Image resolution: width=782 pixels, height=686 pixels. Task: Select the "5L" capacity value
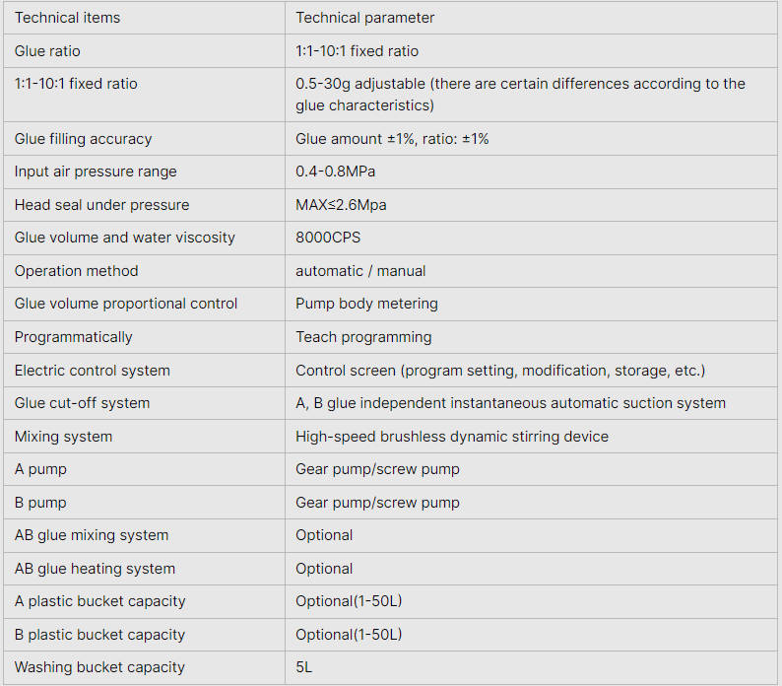304,667
